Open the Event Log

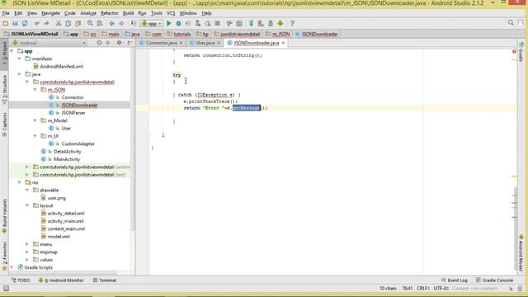[455, 280]
